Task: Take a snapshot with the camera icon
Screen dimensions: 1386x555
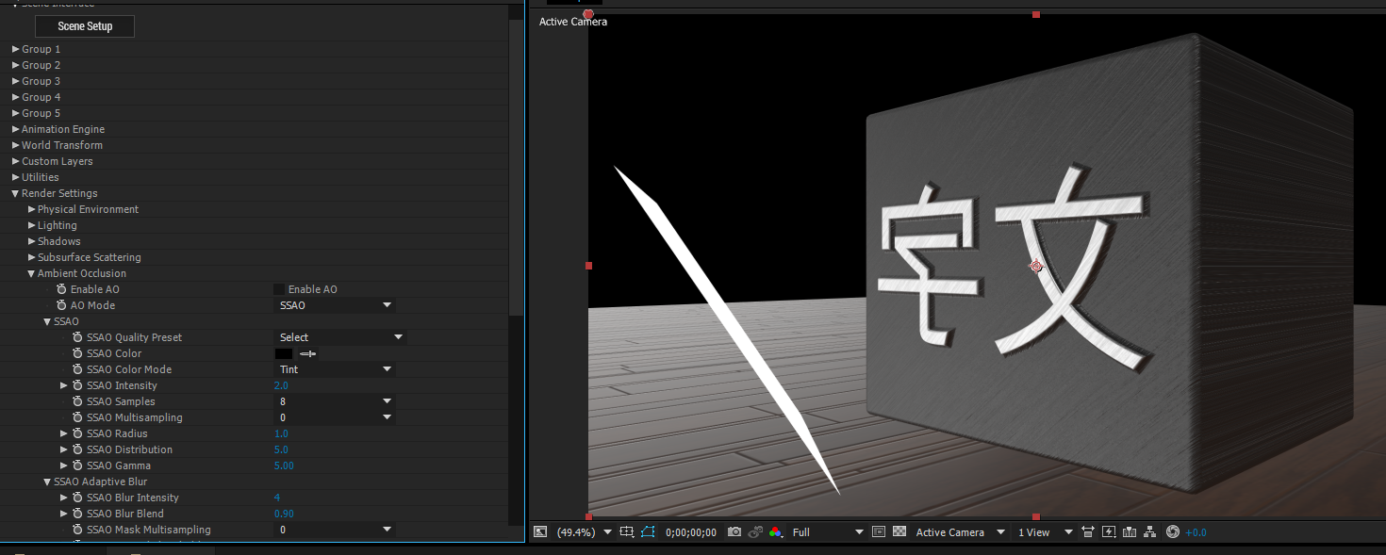Action: coord(734,532)
